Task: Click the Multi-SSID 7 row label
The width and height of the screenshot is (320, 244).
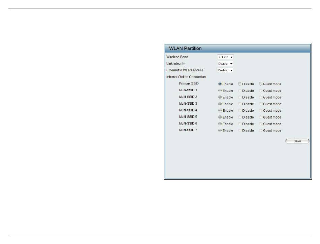Action: (188, 130)
